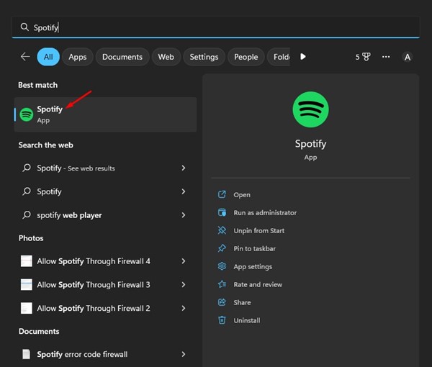
Task: Click search icon beside 'spotify web player'
Action: click(x=27, y=214)
